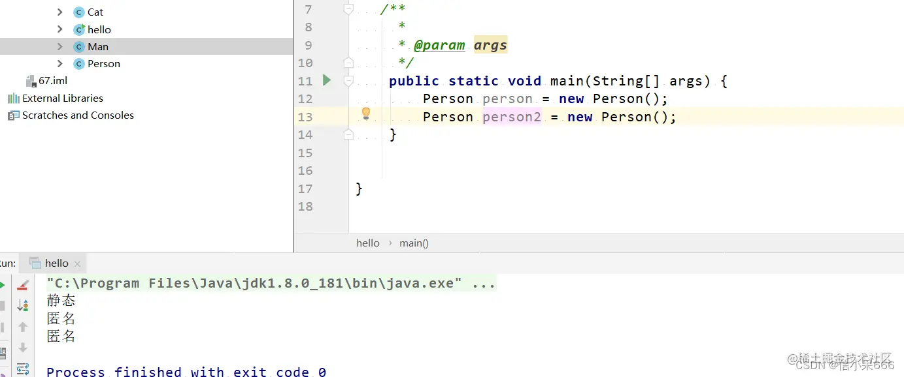The width and height of the screenshot is (904, 377).
Task: Click the run configuration icon in hello tab
Action: click(x=35, y=263)
